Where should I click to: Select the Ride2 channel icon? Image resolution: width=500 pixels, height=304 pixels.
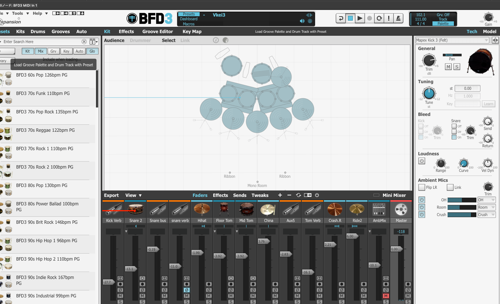click(357, 209)
